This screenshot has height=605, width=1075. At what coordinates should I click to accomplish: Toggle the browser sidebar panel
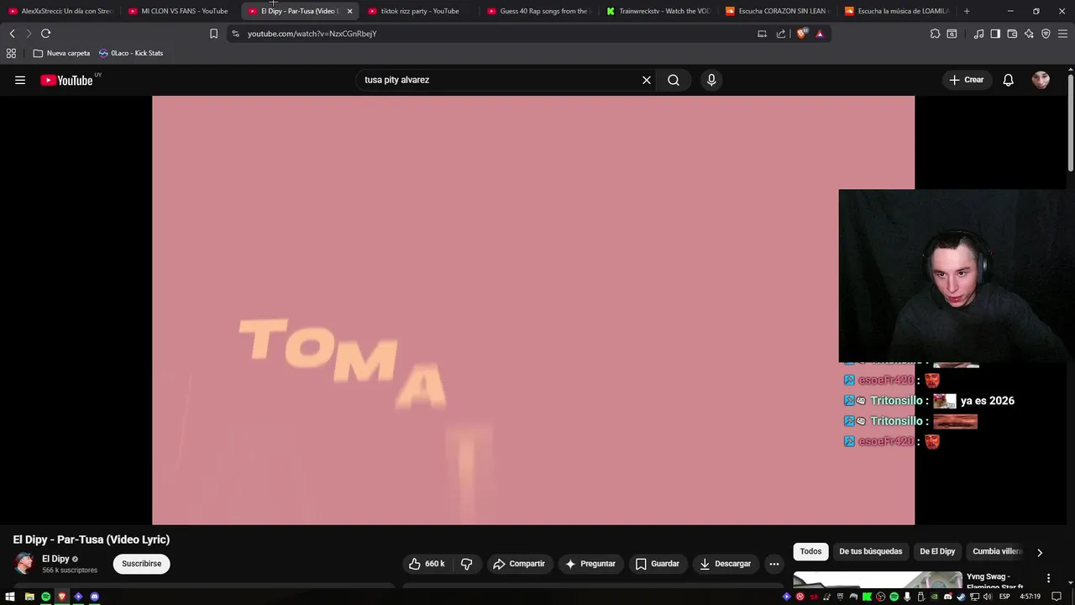coord(995,34)
